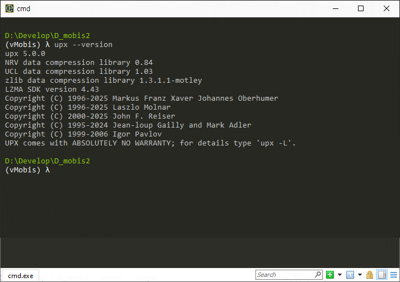This screenshot has width=400, height=282.
Task: Click the 'ABSOLUTELY NO WARRANTY' line
Action: pyautogui.click(x=150, y=143)
